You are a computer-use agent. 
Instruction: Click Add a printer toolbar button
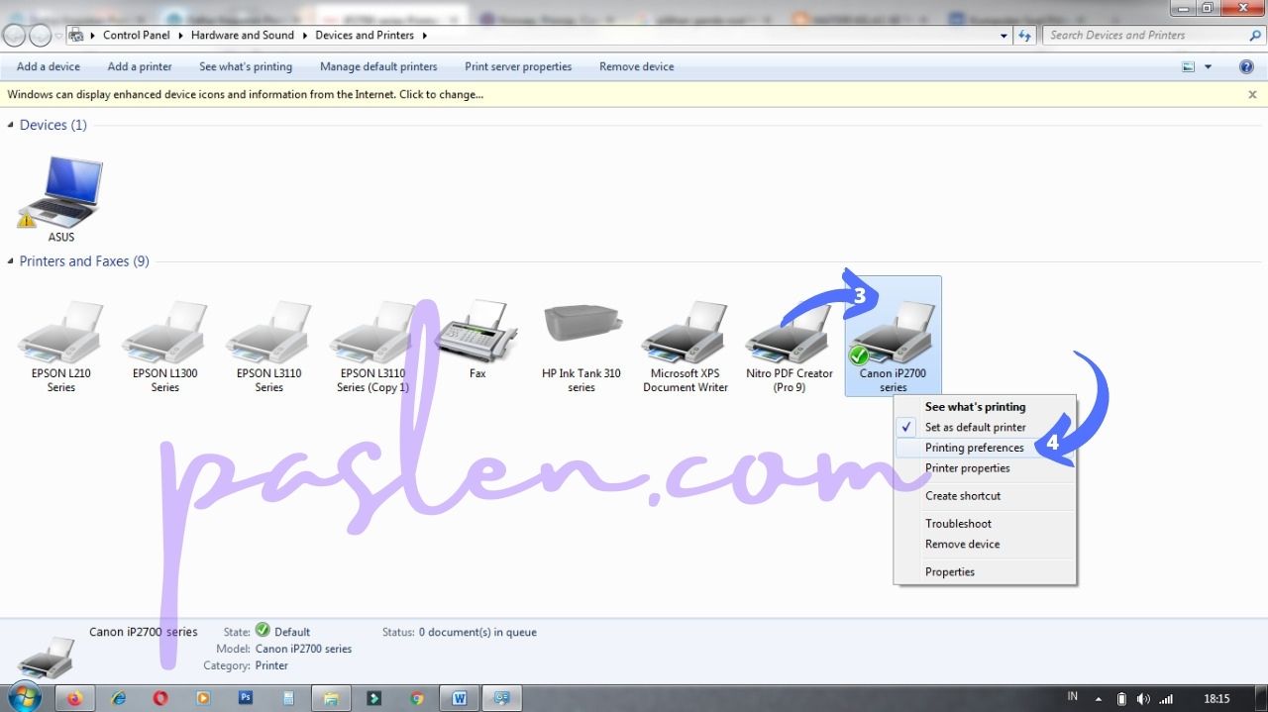click(x=140, y=66)
